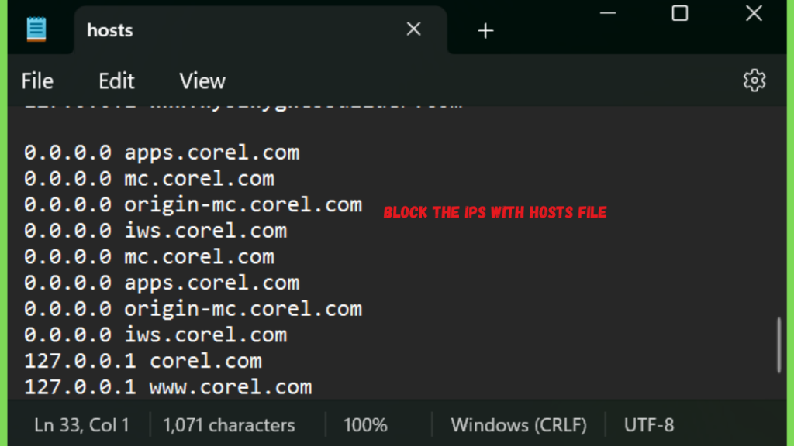Select the hosts tab

pos(110,31)
